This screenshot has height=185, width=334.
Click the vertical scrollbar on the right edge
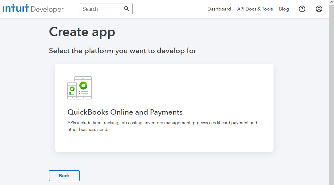(x=331, y=93)
